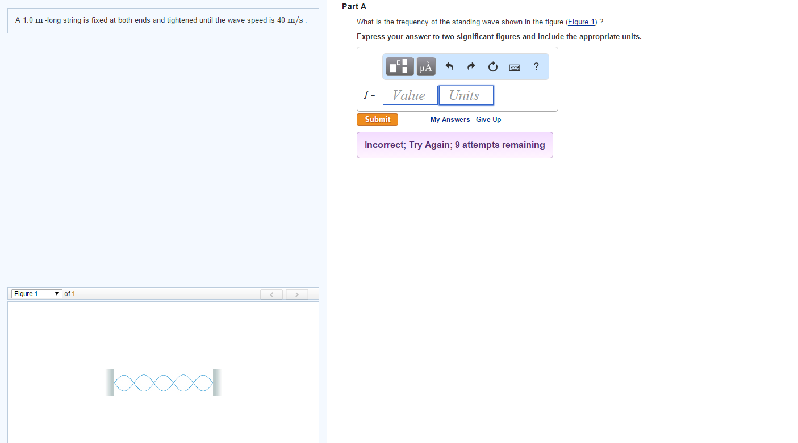
Task: Open the Figure 1 dropdown selector
Action: click(36, 293)
